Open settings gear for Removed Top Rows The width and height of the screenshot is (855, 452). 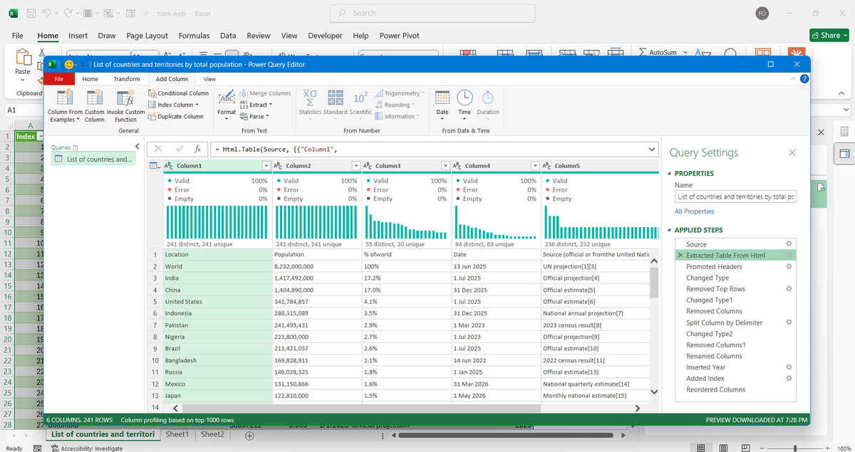coord(789,289)
